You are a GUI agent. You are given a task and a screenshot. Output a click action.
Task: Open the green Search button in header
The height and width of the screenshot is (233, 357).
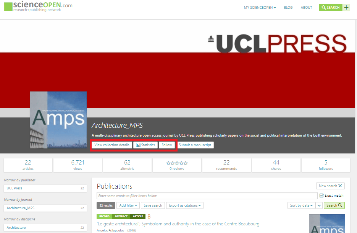[331, 8]
